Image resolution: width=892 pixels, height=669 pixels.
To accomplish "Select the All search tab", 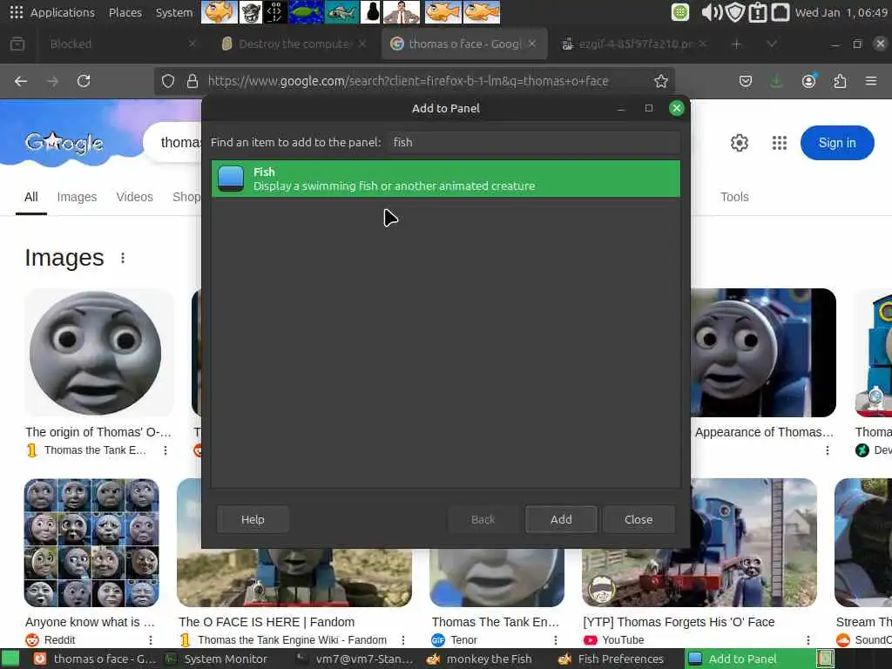I will tap(31, 197).
